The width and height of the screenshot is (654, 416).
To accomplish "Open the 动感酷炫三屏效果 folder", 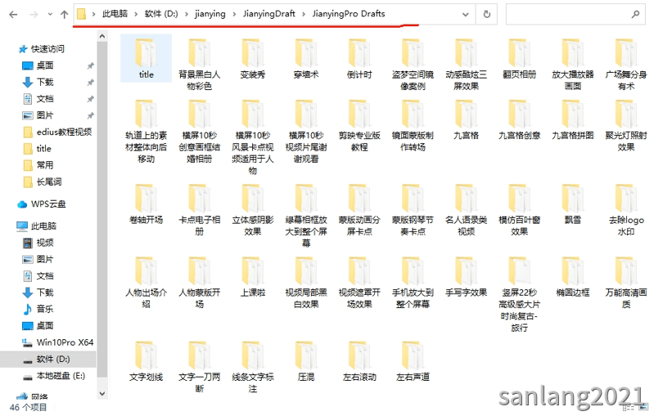I will pyautogui.click(x=467, y=64).
